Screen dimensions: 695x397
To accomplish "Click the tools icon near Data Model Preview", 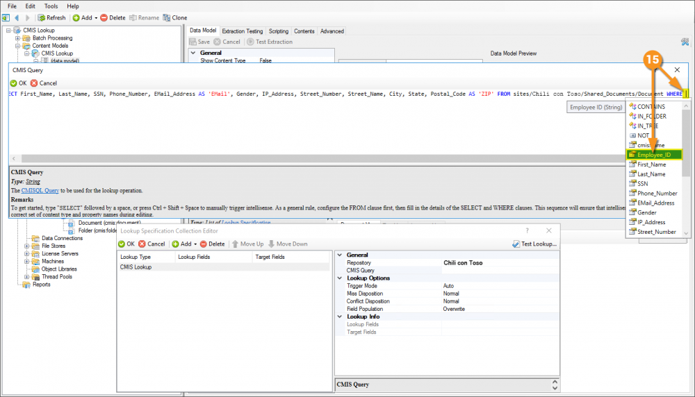I will (x=685, y=42).
